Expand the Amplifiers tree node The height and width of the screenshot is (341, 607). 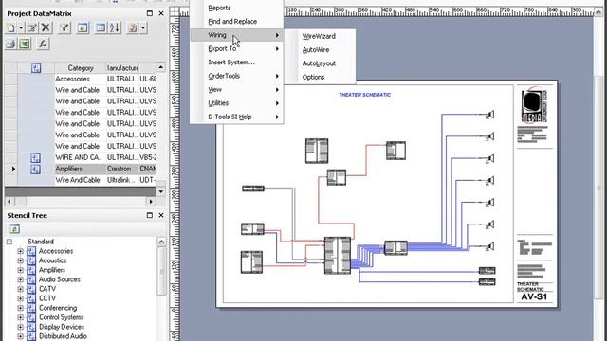pyautogui.click(x=20, y=270)
